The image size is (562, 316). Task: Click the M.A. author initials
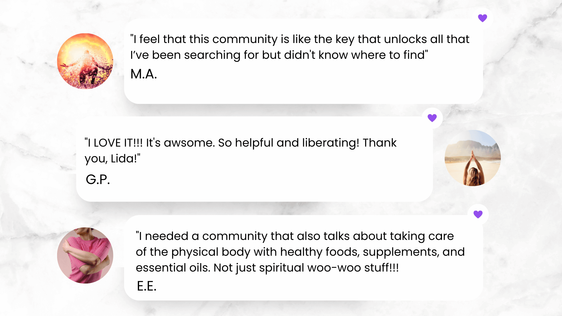tap(144, 74)
